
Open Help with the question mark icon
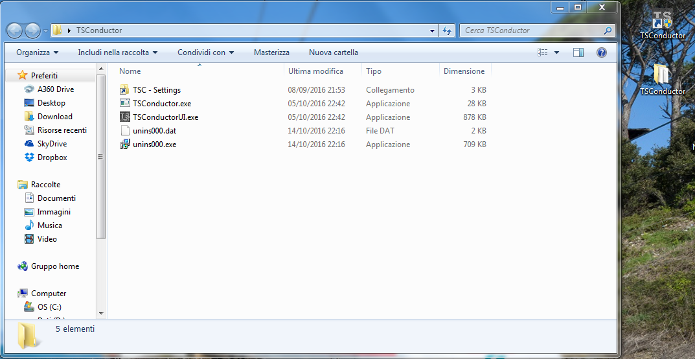point(602,52)
